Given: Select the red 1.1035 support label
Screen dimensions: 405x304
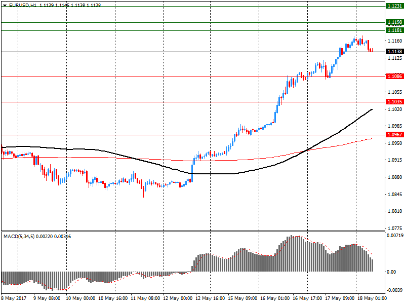Looking at the screenshot, I should (395, 102).
